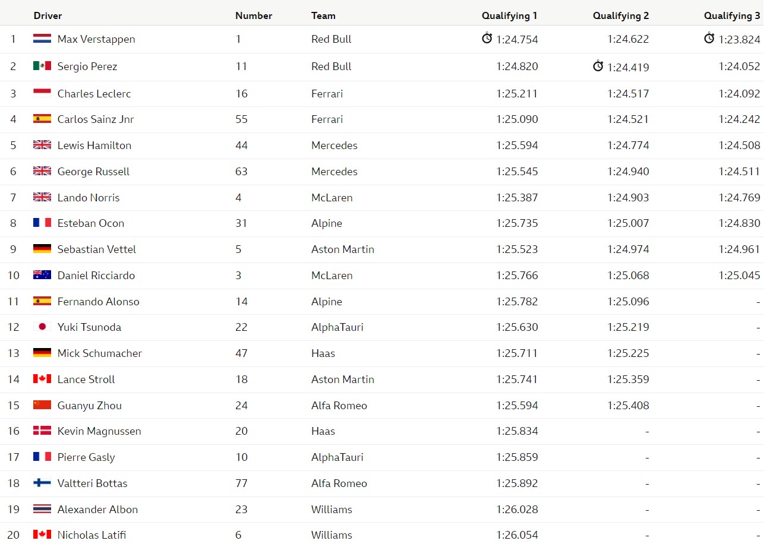Select the Qualifying 1 column header
767x547 pixels.
pyautogui.click(x=510, y=16)
